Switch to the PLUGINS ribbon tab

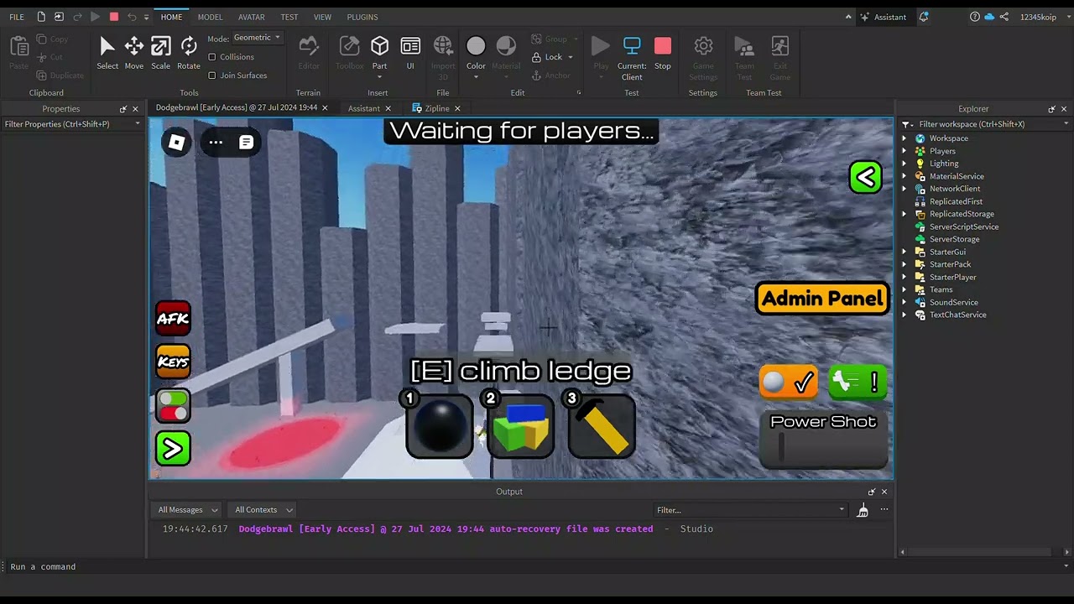[x=362, y=17]
